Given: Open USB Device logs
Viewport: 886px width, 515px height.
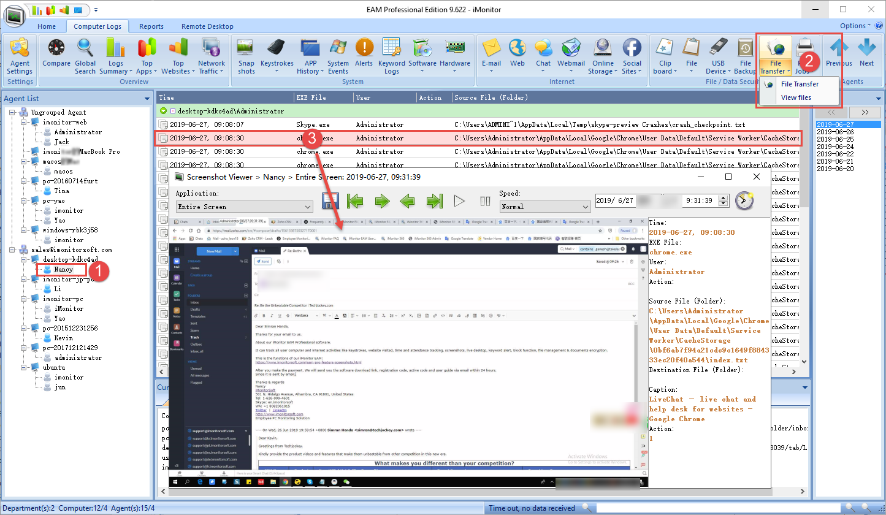Looking at the screenshot, I should (719, 56).
